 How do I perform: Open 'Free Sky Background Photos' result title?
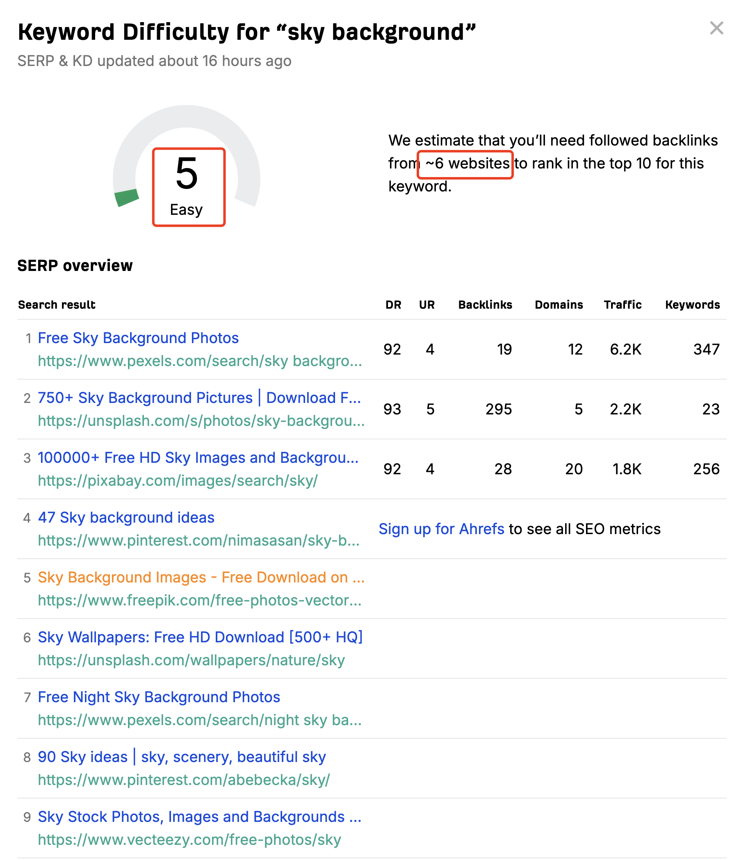click(x=138, y=338)
